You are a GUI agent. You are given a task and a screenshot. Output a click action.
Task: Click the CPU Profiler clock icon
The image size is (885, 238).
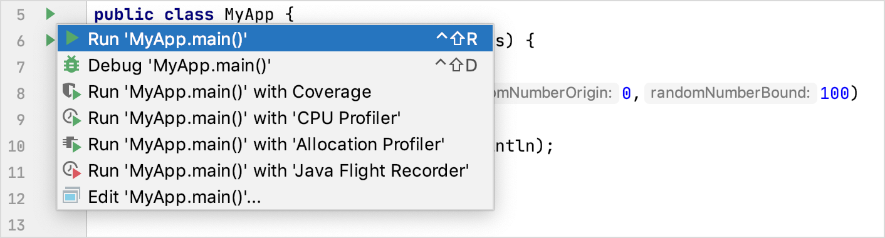72,118
